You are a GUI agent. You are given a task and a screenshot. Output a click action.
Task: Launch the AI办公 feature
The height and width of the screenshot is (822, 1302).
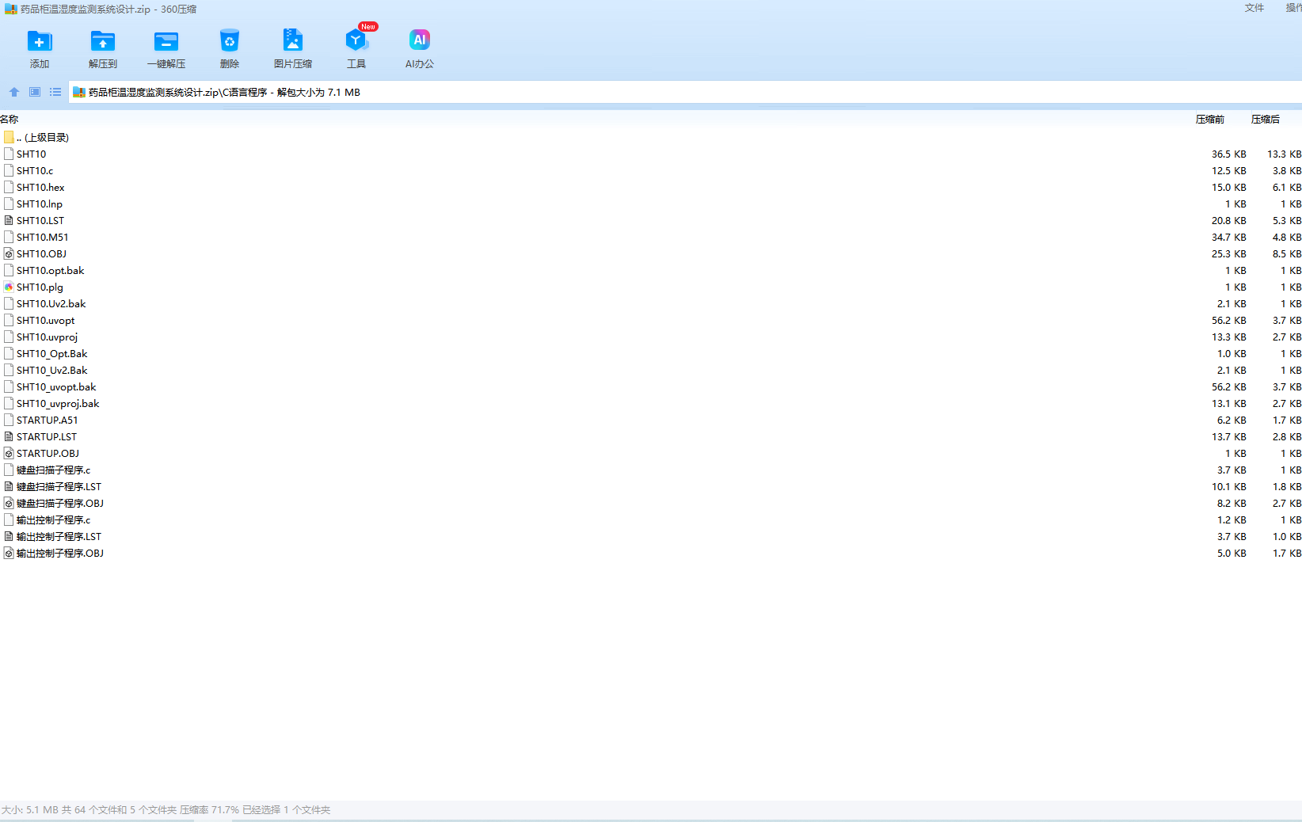419,41
